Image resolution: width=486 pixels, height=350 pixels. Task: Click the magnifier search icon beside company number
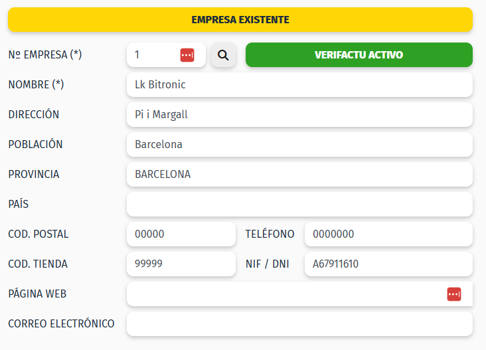[223, 55]
